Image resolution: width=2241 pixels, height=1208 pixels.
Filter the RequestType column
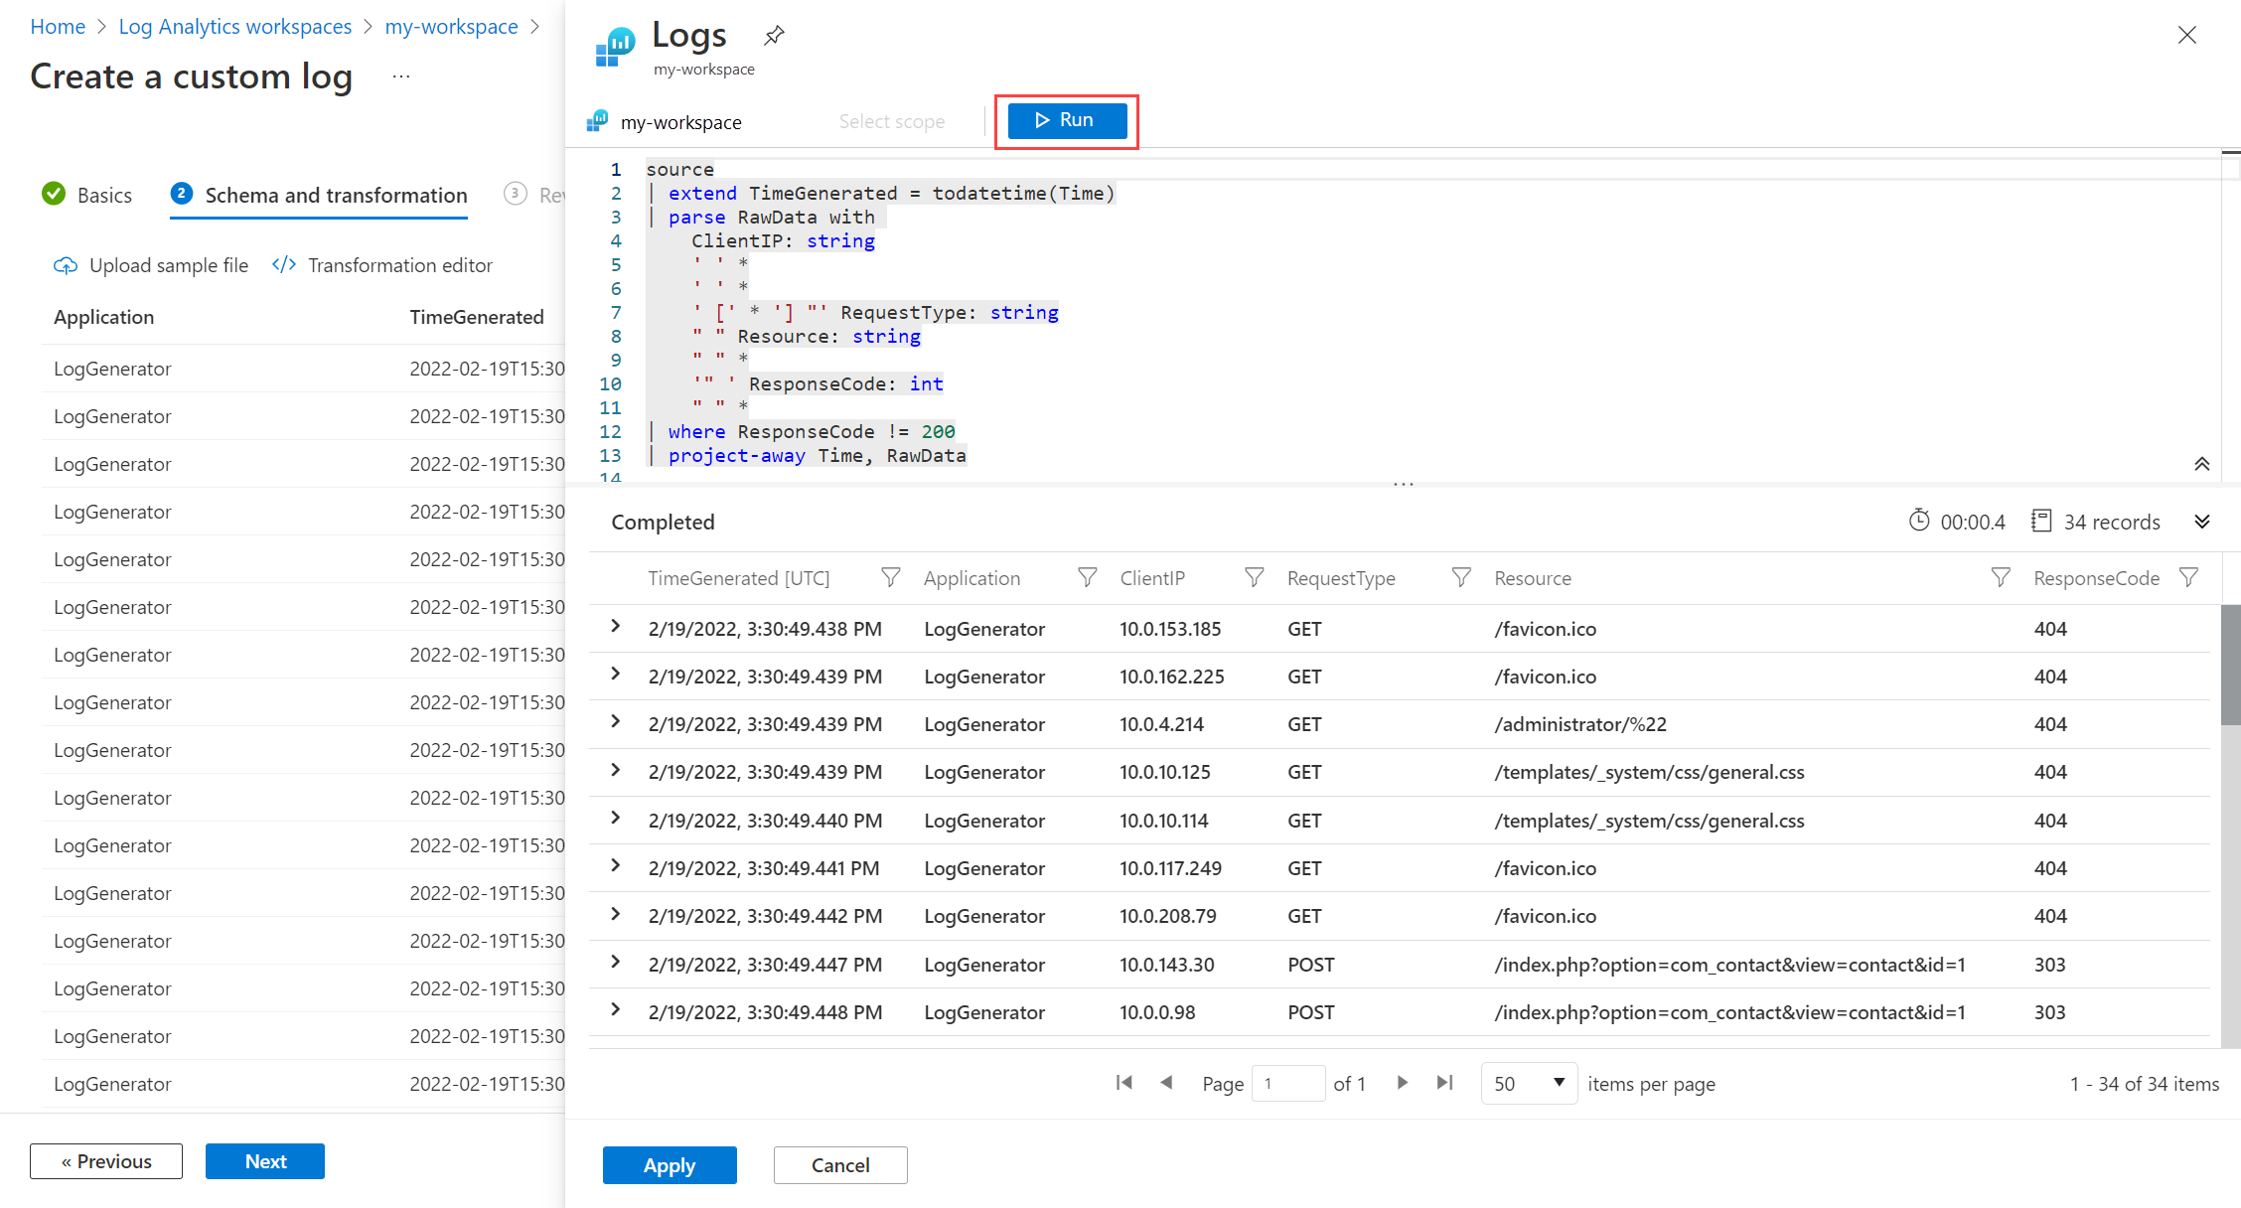pyautogui.click(x=1460, y=577)
